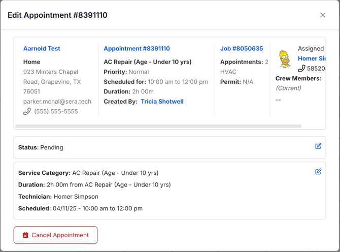Open the Aarnold Test customer link
The width and height of the screenshot is (340, 252).
click(42, 49)
